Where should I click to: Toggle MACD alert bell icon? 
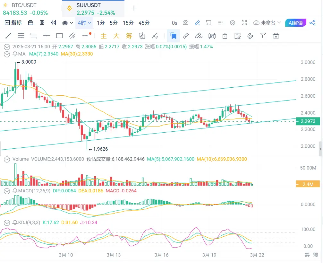point(15,191)
